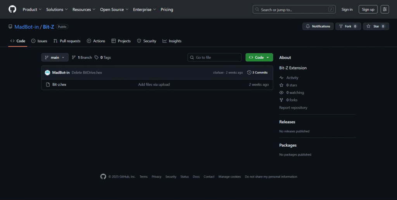Viewport: 397px width, 200px height.
Task: Star the Bit-Z repository
Action: [x=376, y=26]
